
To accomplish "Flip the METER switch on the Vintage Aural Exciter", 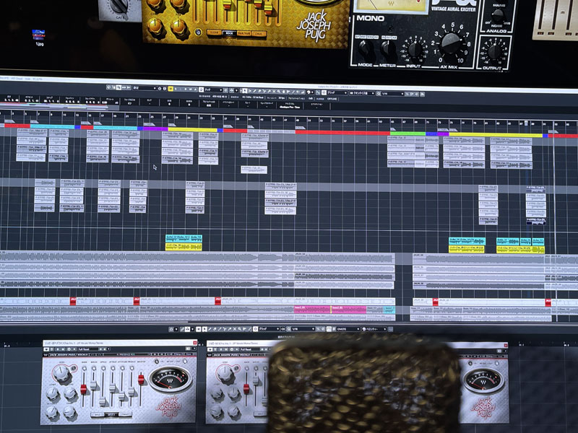I will [x=387, y=49].
